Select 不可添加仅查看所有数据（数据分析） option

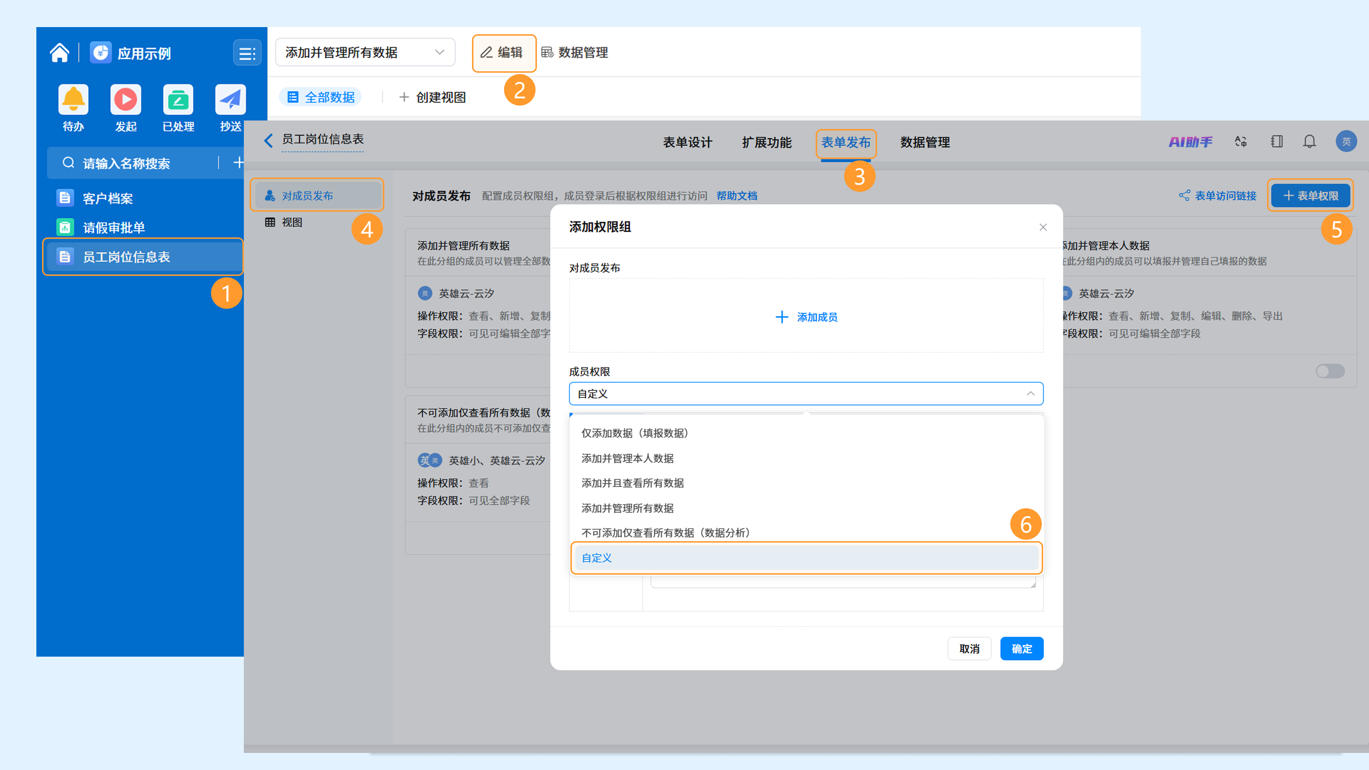tap(807, 533)
